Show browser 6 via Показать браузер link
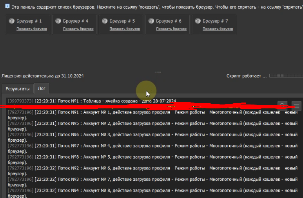The height and width of the screenshot is (198, 303). point(171,29)
